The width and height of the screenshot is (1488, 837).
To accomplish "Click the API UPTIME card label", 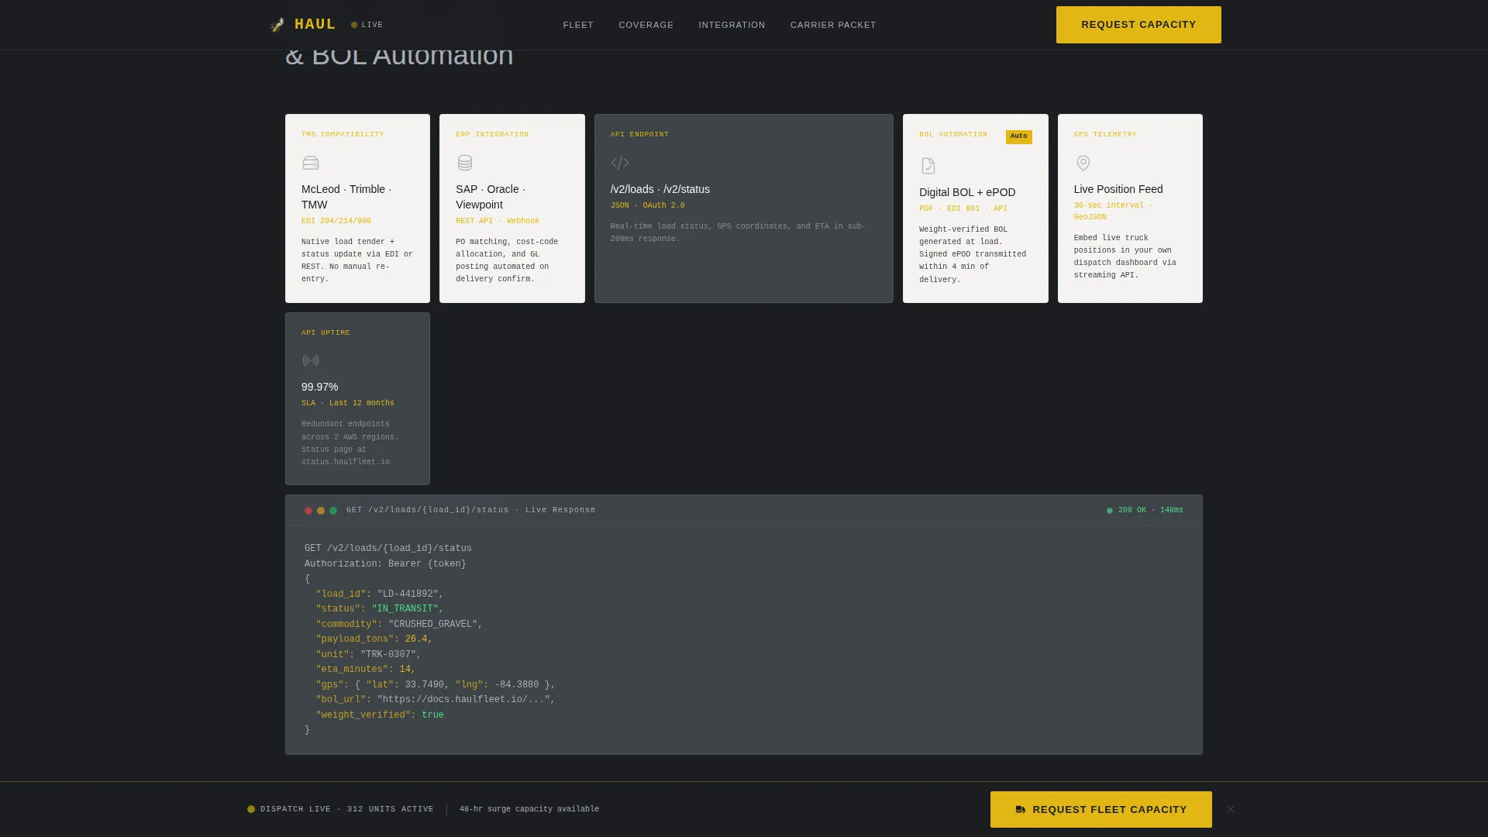I will pos(325,333).
